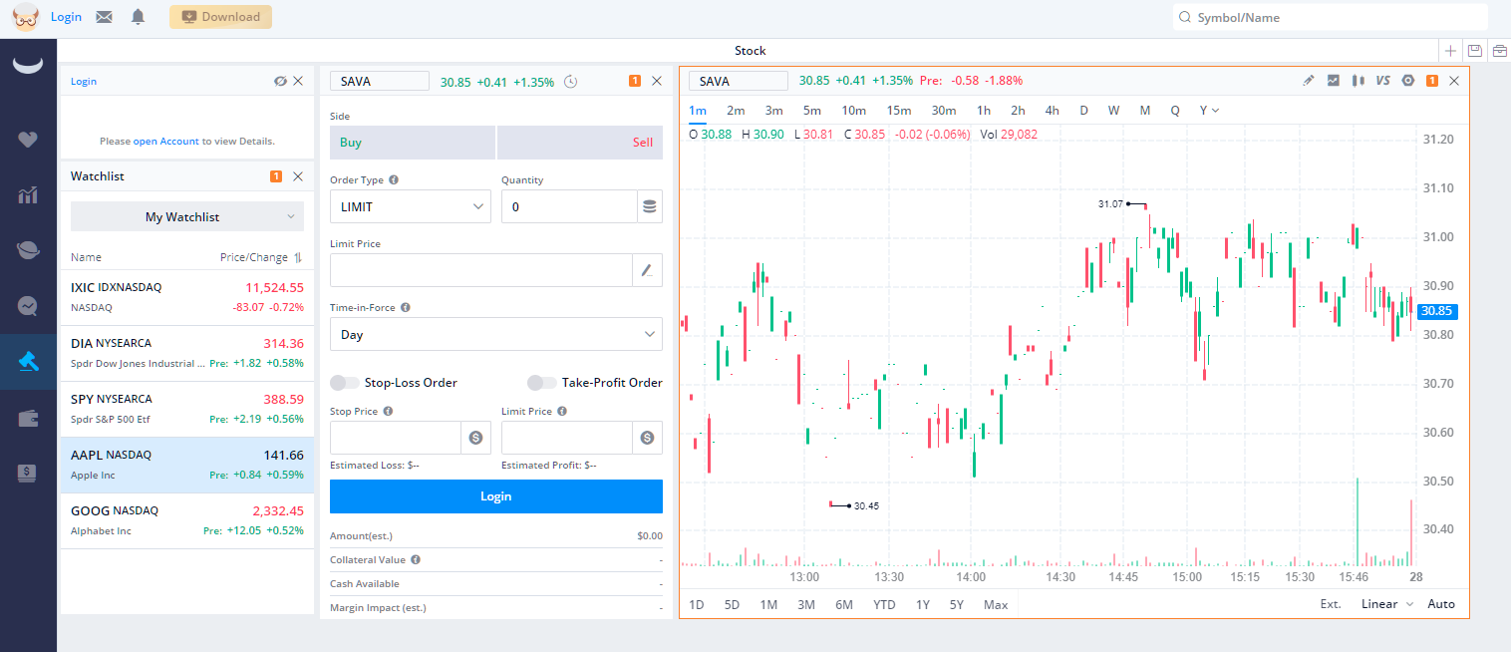This screenshot has width=1511, height=652.
Task: Open the dollar statement icon in the sidebar
Action: [x=28, y=474]
